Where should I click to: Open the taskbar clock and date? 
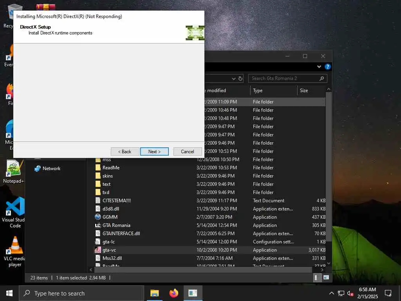(x=367, y=293)
